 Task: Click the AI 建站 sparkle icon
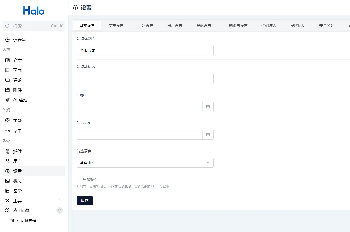(7, 100)
